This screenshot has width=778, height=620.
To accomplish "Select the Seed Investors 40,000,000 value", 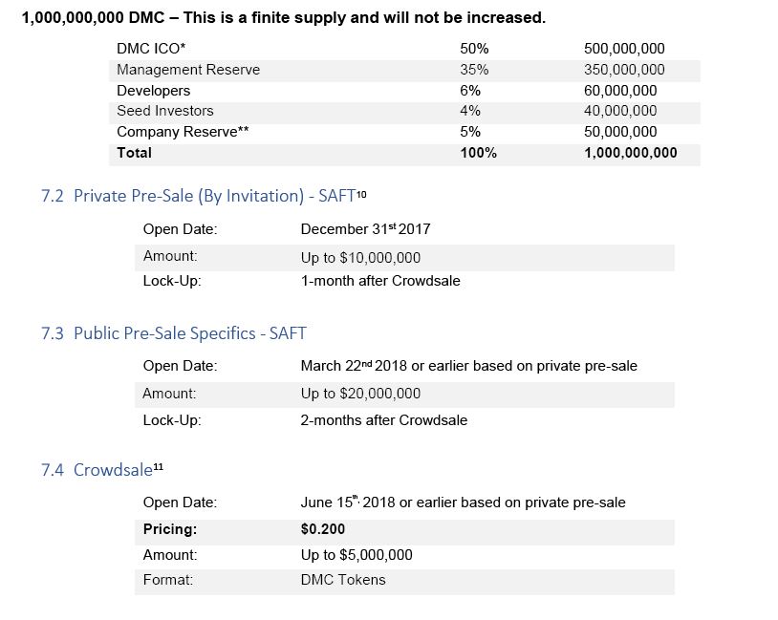I will (x=620, y=111).
